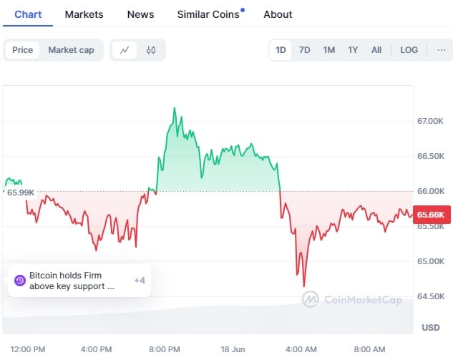The height and width of the screenshot is (360, 453).
Task: Switch chart to Market cap view
Action: 71,50
